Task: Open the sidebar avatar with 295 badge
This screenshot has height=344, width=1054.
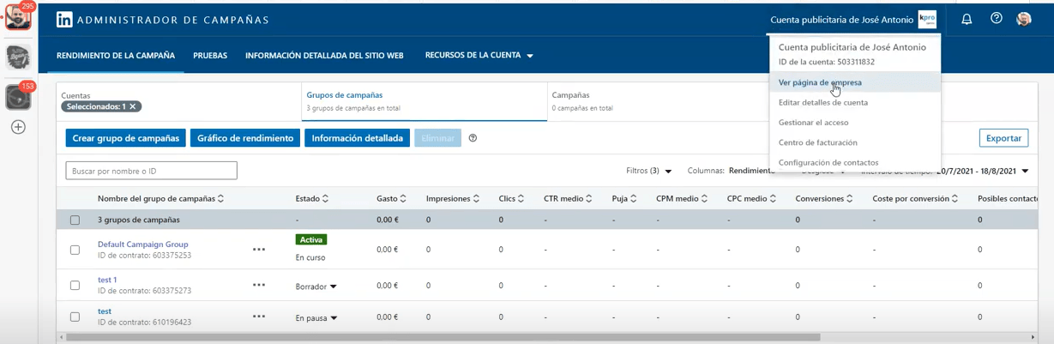Action: (x=18, y=16)
